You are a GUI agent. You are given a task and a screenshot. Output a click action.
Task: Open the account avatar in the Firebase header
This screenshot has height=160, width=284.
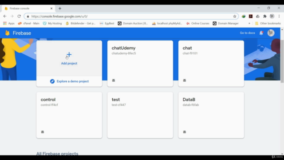point(271,33)
